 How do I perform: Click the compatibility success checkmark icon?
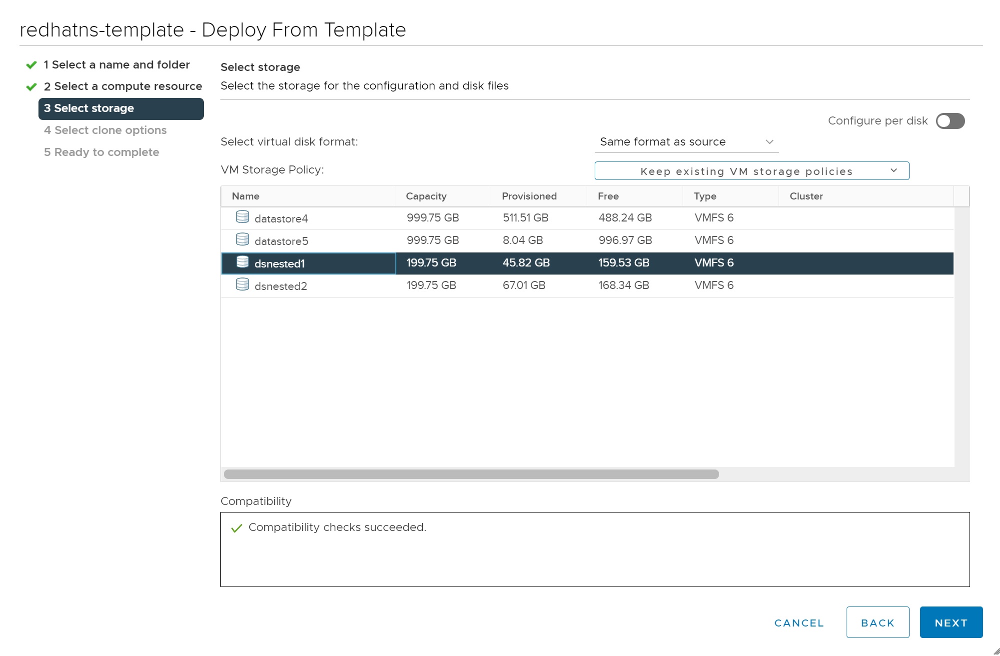click(236, 528)
